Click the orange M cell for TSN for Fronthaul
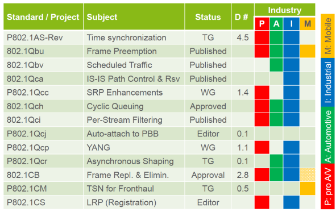This screenshot has width=336, height=212. point(308,189)
